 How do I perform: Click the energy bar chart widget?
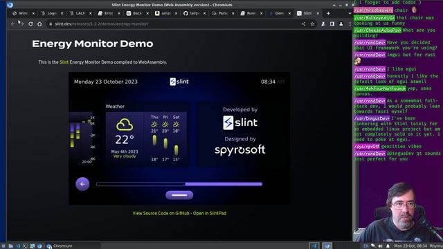[x=82, y=138]
